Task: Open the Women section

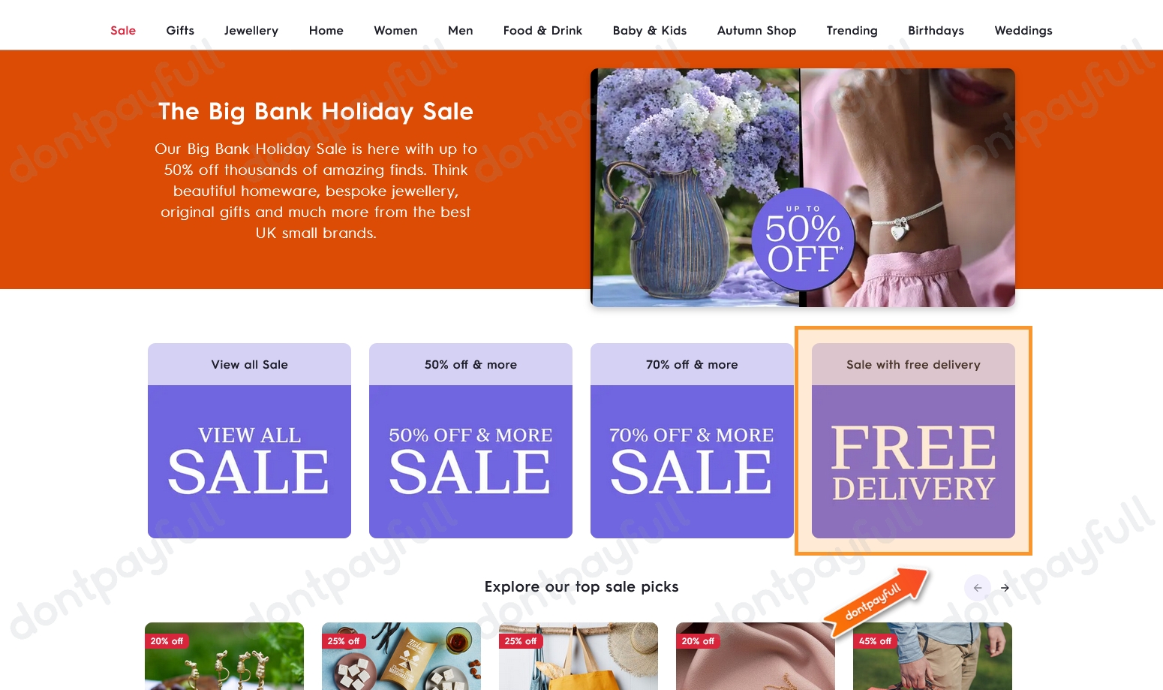Action: tap(395, 30)
